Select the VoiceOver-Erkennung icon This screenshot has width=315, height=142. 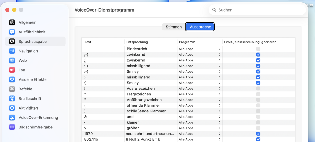coord(12,118)
